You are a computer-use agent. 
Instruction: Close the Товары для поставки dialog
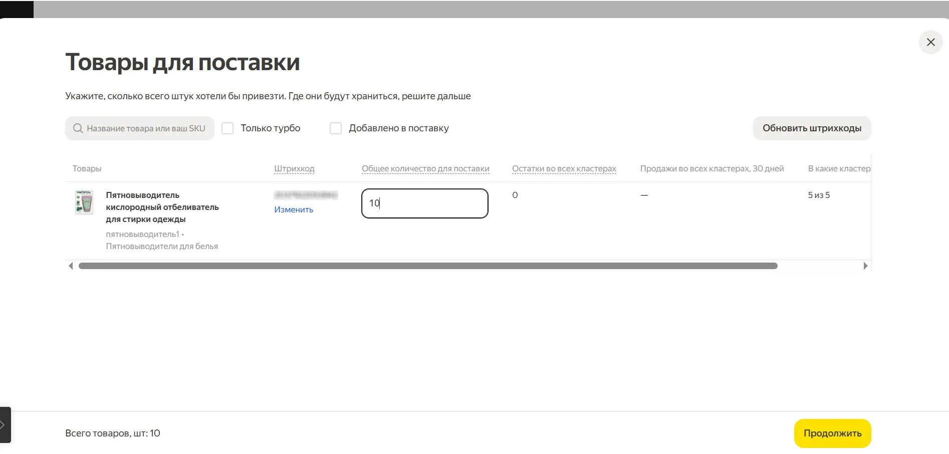(930, 42)
